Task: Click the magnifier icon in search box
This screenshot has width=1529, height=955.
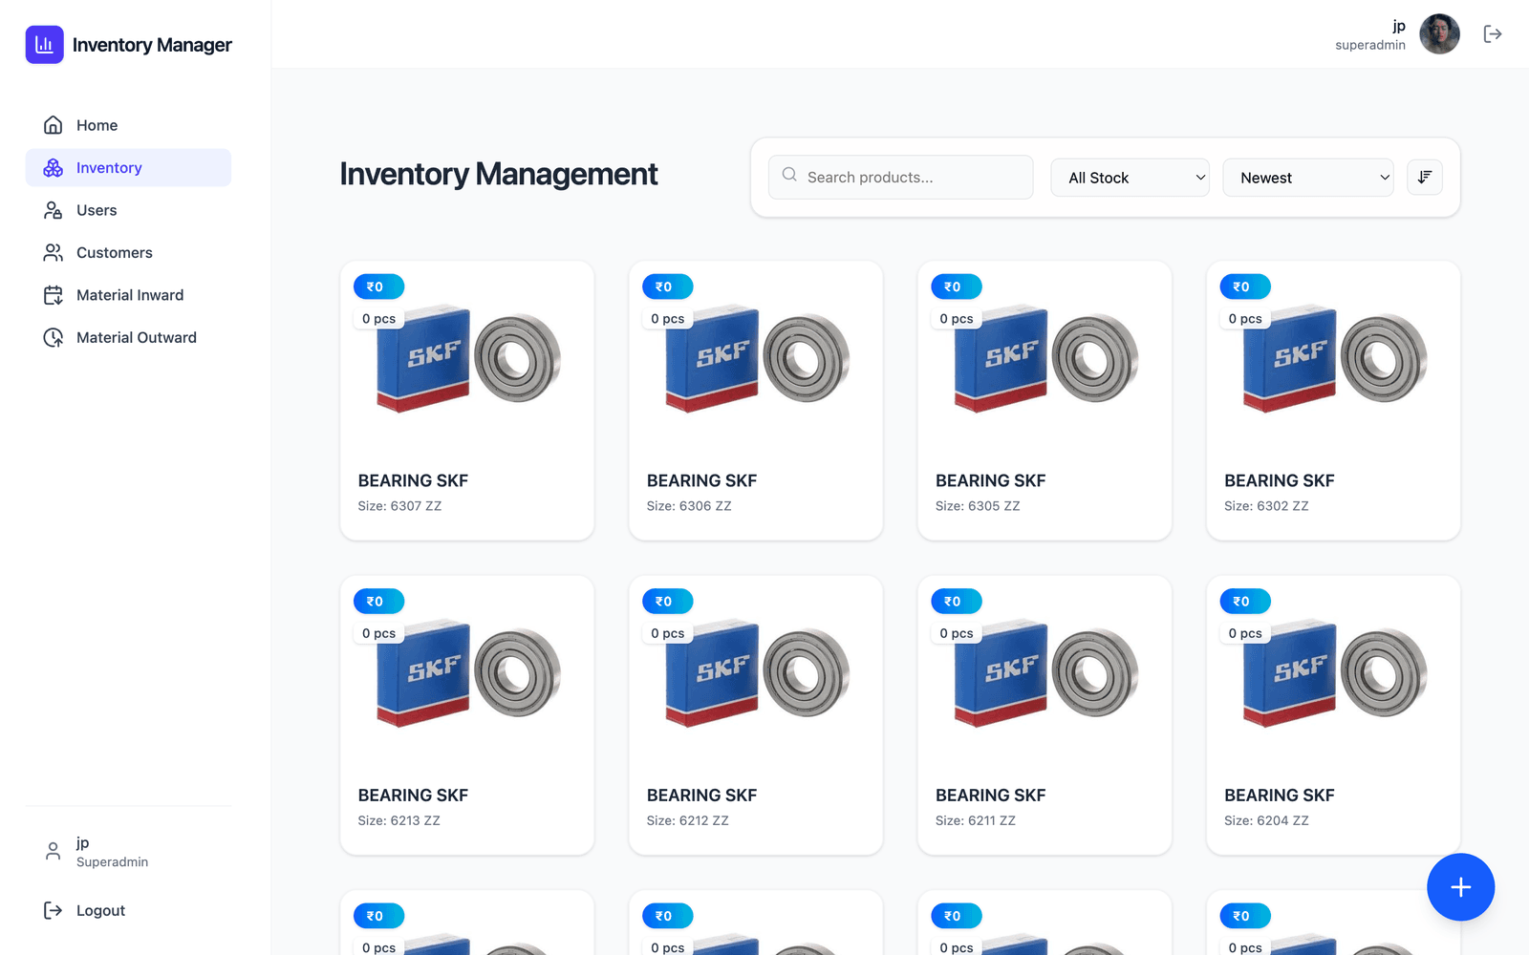Action: coord(789,175)
